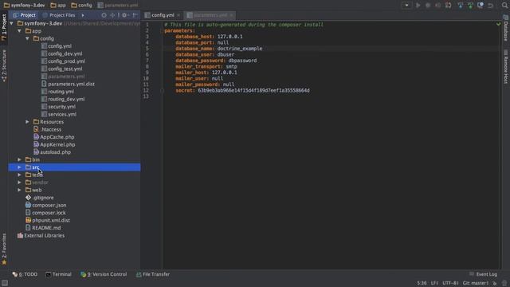
Task: Show more Project view tabs arrow
Action: pos(83,15)
